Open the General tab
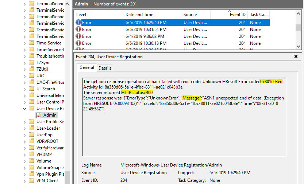304x184 pixels. (x=87, y=68)
